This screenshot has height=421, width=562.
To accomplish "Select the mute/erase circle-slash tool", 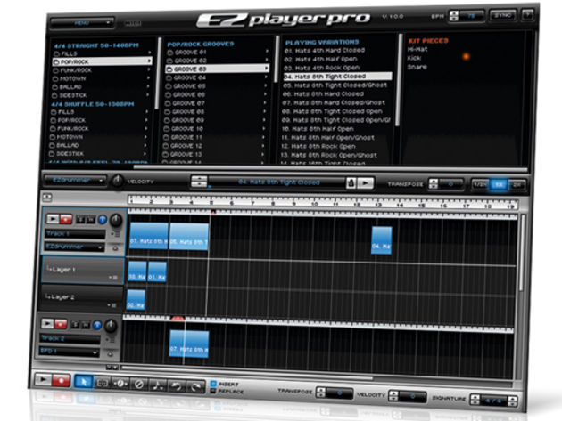I will point(139,385).
